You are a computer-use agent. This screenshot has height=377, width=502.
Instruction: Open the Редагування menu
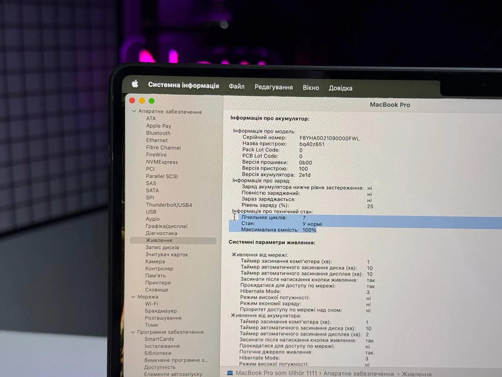tap(273, 87)
